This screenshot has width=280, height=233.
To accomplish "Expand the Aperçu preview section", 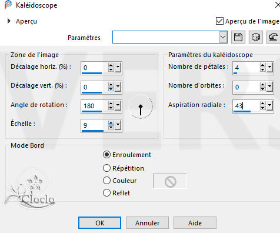I will pos(9,21).
